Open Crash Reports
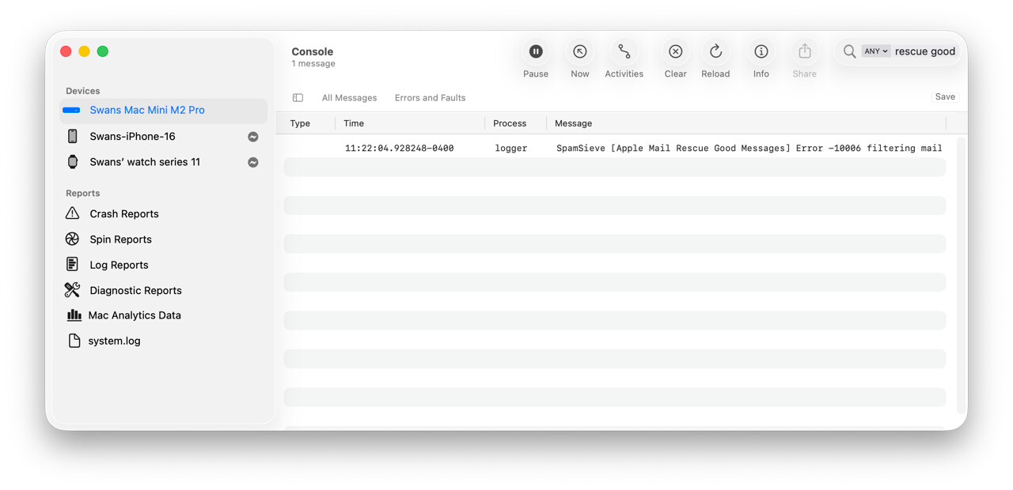The width and height of the screenshot is (1013, 490). point(123,214)
